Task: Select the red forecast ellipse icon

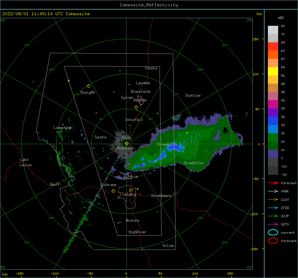Action: tap(273, 241)
